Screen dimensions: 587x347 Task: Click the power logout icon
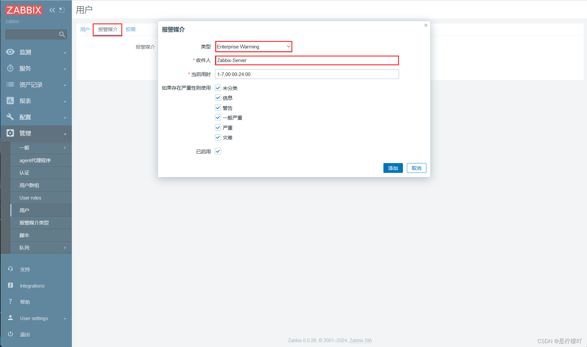[x=10, y=334]
